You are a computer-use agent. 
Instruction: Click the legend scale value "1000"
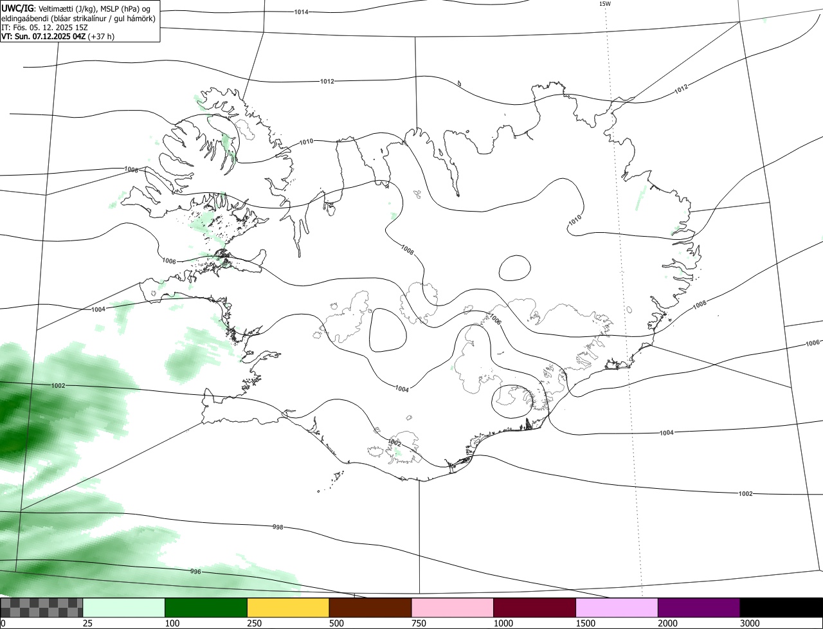[x=503, y=623]
